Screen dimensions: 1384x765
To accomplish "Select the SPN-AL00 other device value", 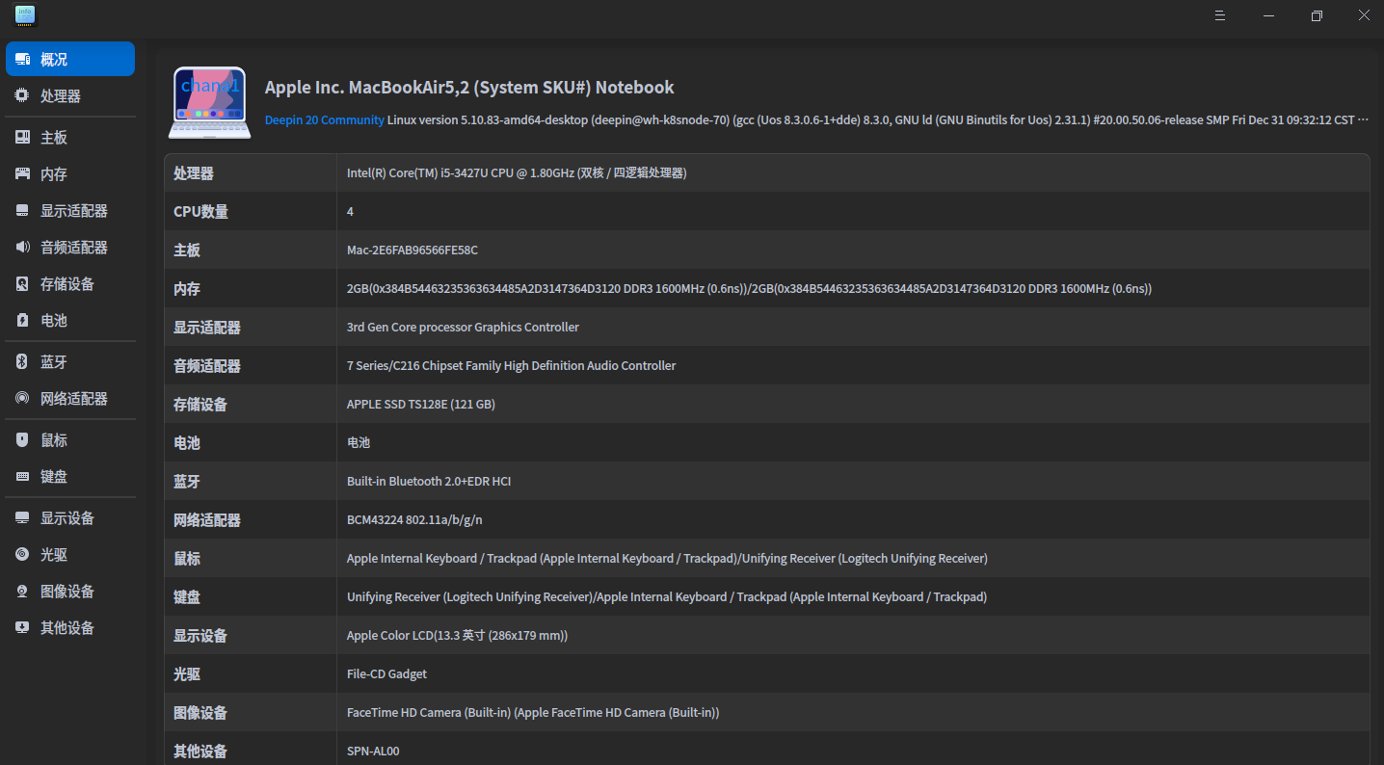I will 373,752.
